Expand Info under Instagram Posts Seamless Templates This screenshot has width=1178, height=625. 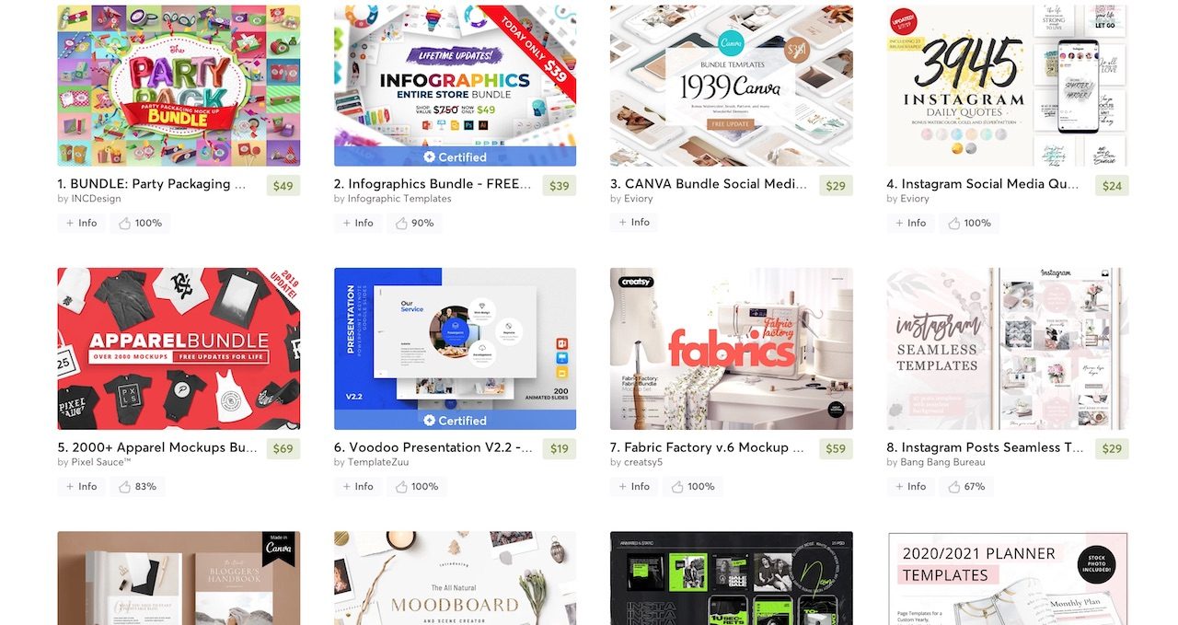pos(910,486)
